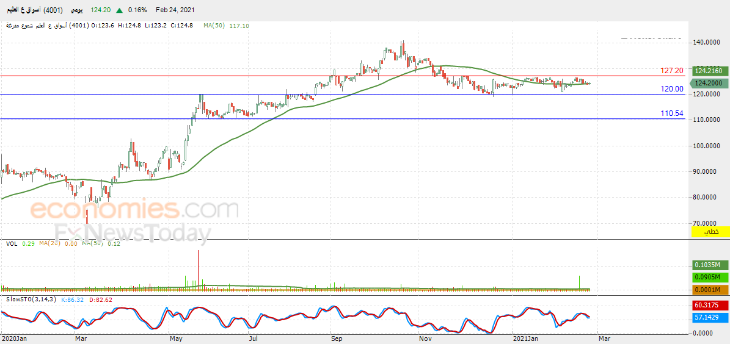The width and height of the screenshot is (730, 344).
Task: Click the red 60.3175 stochastic tag
Action: pos(709,306)
